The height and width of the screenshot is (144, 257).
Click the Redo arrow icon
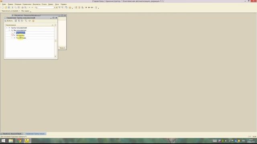pyautogui.click(x=32, y=8)
